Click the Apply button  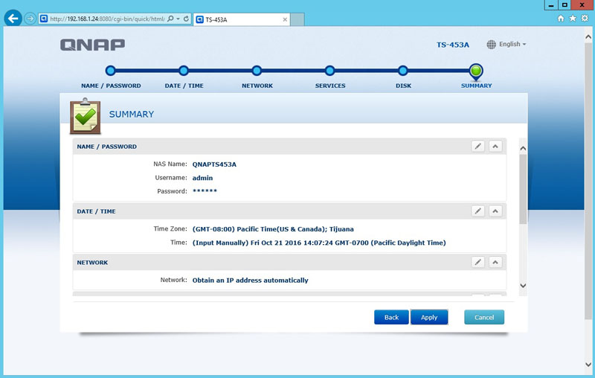[x=429, y=317]
